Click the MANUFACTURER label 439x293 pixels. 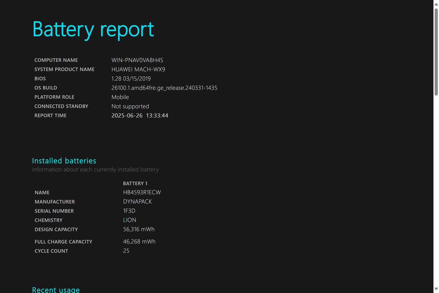pyautogui.click(x=55, y=202)
